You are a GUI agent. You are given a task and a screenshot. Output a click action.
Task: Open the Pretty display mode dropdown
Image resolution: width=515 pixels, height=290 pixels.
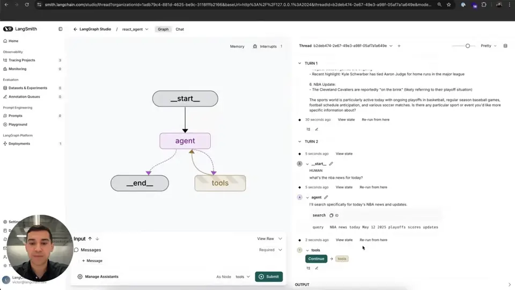point(488,46)
